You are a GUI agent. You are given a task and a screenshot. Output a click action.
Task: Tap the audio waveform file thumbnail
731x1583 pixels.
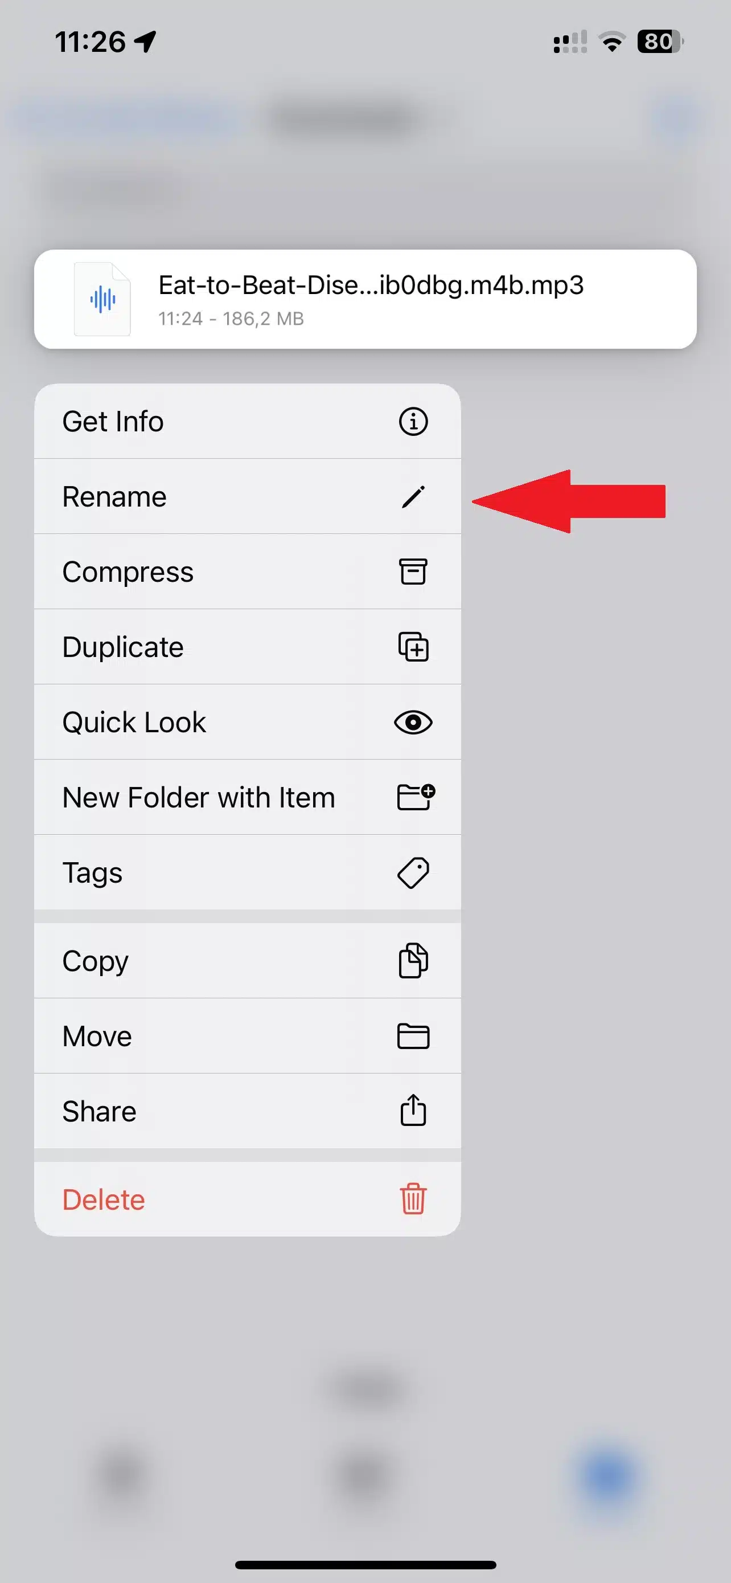coord(102,299)
